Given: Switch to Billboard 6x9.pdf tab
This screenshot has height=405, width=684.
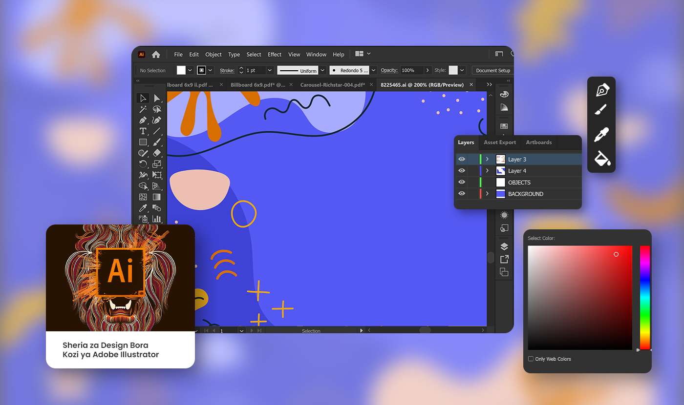Looking at the screenshot, I should coord(258,85).
